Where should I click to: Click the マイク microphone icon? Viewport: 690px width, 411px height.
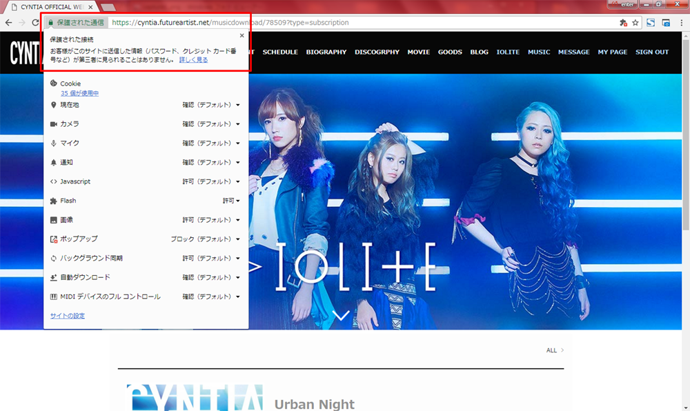tap(54, 143)
